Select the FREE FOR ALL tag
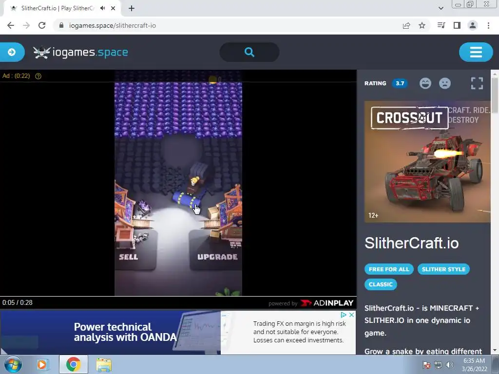The image size is (499, 374). tap(389, 269)
